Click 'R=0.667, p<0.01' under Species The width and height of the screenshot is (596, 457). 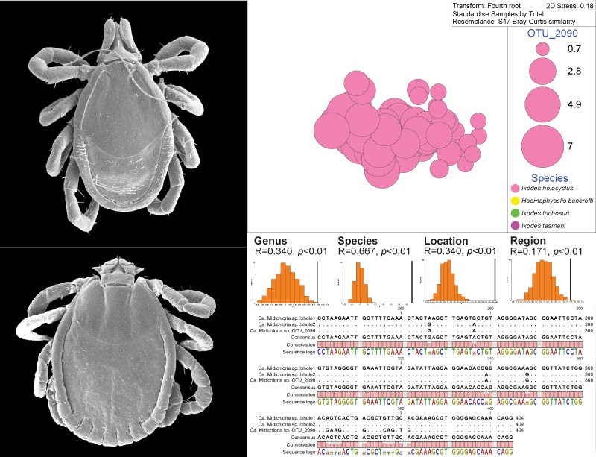(x=374, y=251)
